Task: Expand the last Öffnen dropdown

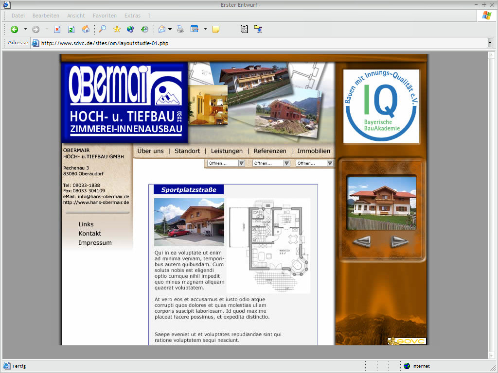Action: 329,163
